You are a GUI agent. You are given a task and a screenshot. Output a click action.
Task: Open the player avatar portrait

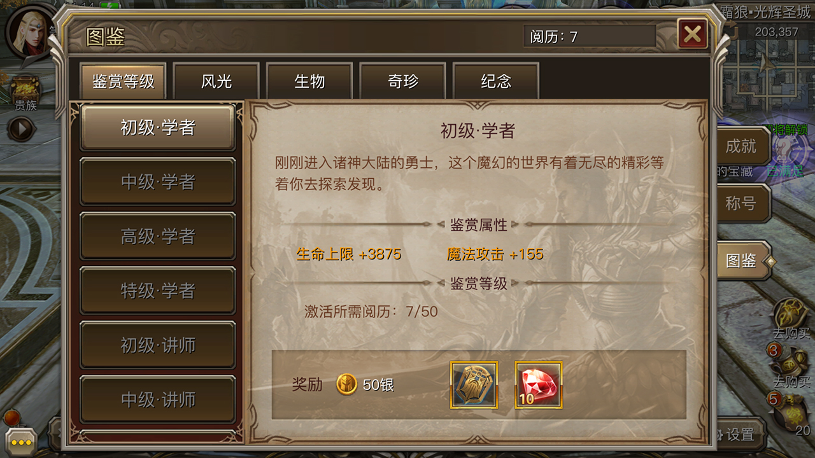[29, 31]
